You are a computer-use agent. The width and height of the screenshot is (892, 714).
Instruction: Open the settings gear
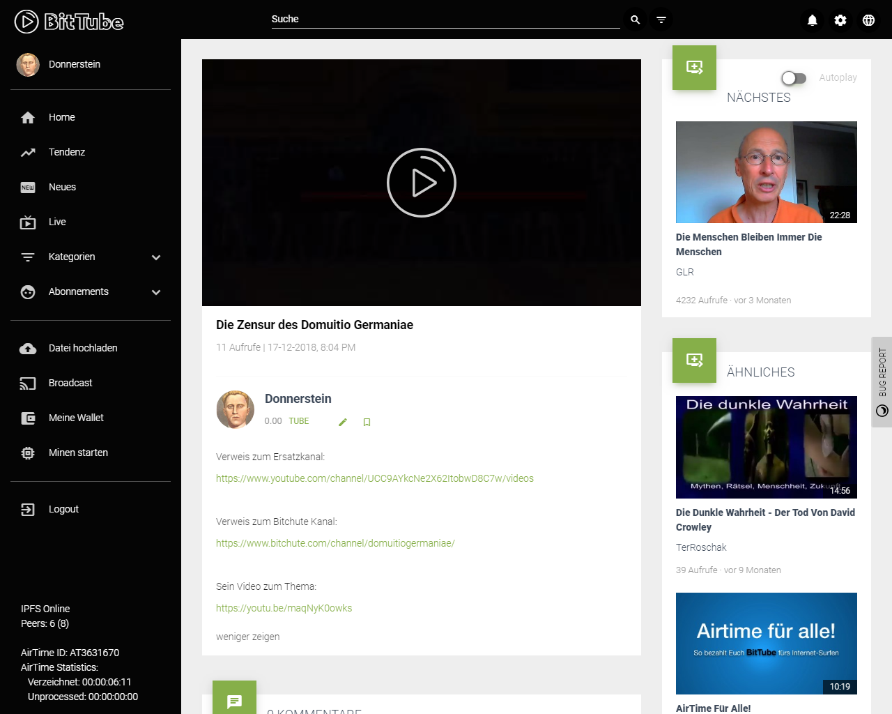pos(840,20)
